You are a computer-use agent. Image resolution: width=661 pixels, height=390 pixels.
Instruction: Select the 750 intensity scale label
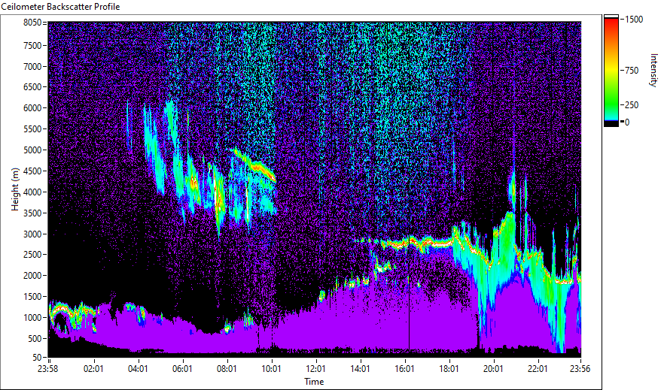pyautogui.click(x=632, y=71)
